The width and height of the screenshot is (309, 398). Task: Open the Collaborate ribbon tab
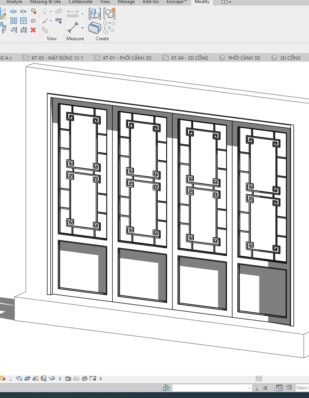pos(80,2)
